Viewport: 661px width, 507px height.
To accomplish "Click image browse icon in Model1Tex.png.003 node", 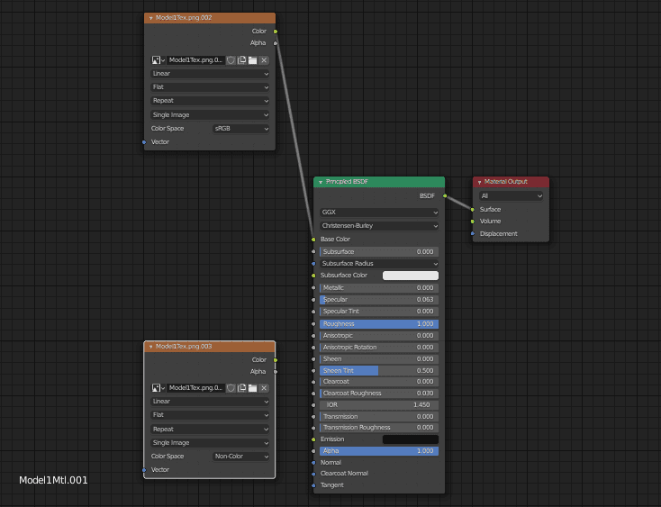I will 158,388.
